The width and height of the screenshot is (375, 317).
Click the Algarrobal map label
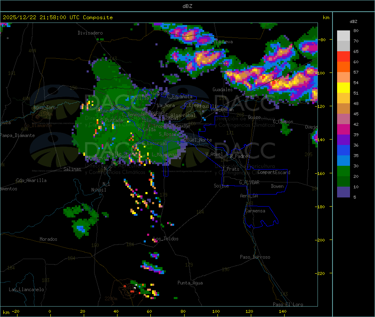[x=183, y=115]
